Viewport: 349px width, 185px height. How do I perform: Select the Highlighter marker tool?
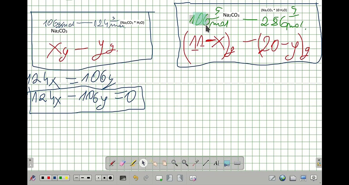[133, 163]
